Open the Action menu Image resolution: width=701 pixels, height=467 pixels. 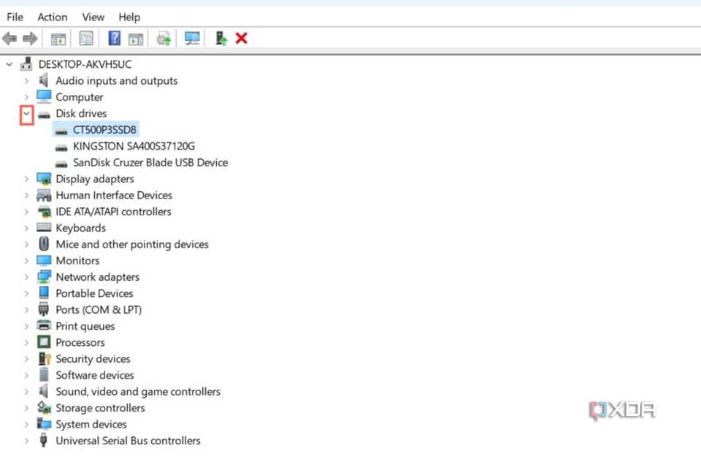click(x=53, y=17)
